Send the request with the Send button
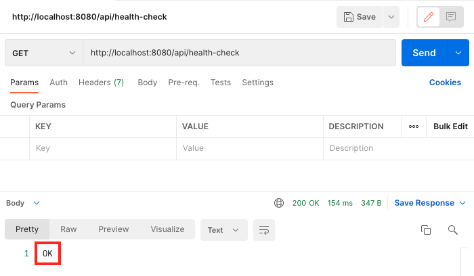 (x=424, y=53)
